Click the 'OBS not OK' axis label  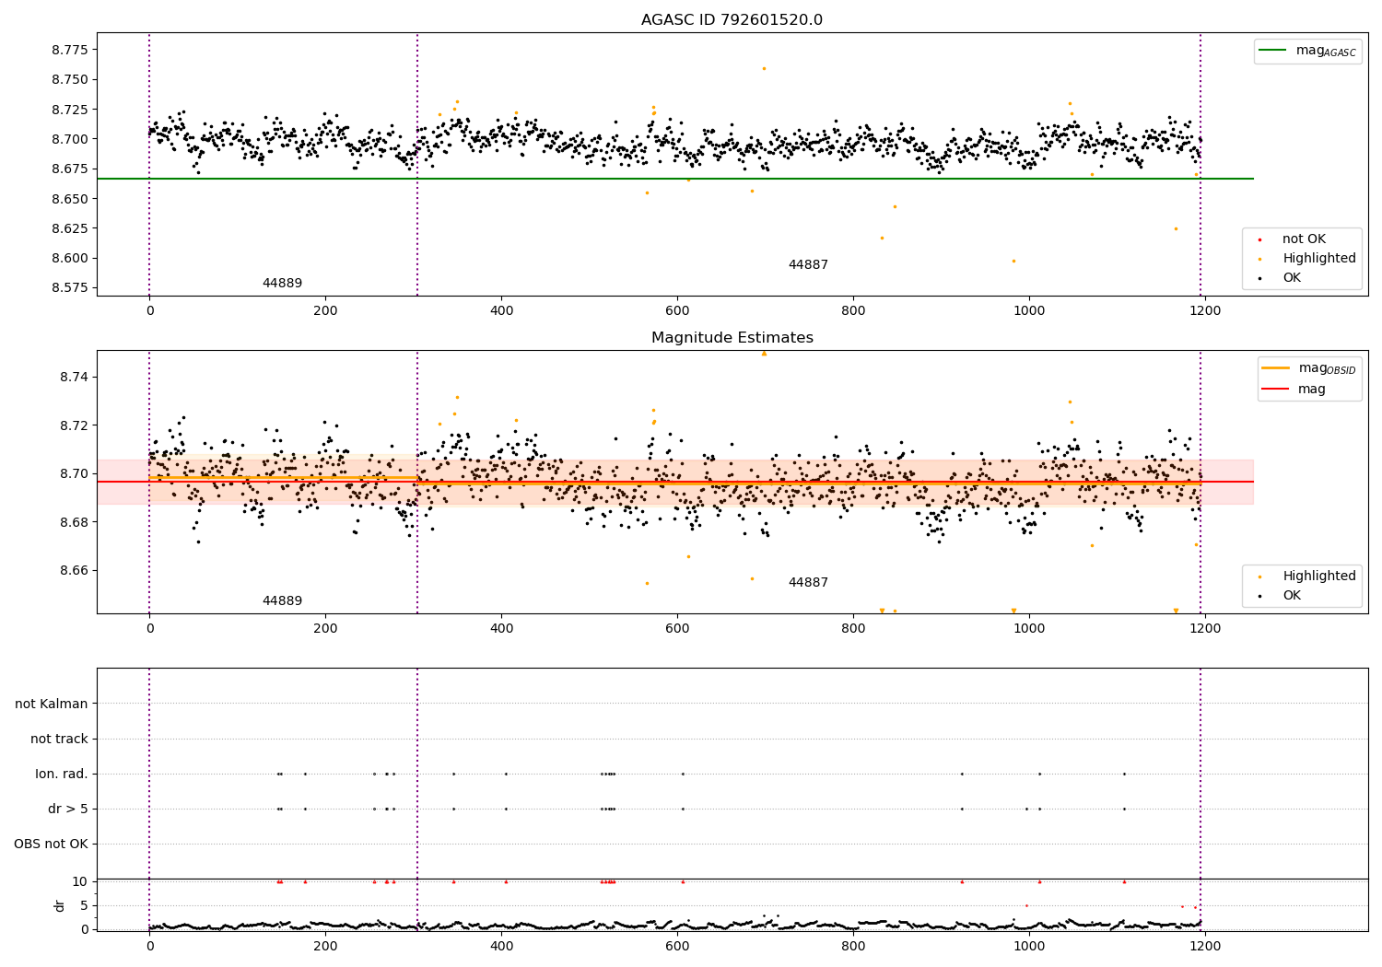click(x=51, y=844)
